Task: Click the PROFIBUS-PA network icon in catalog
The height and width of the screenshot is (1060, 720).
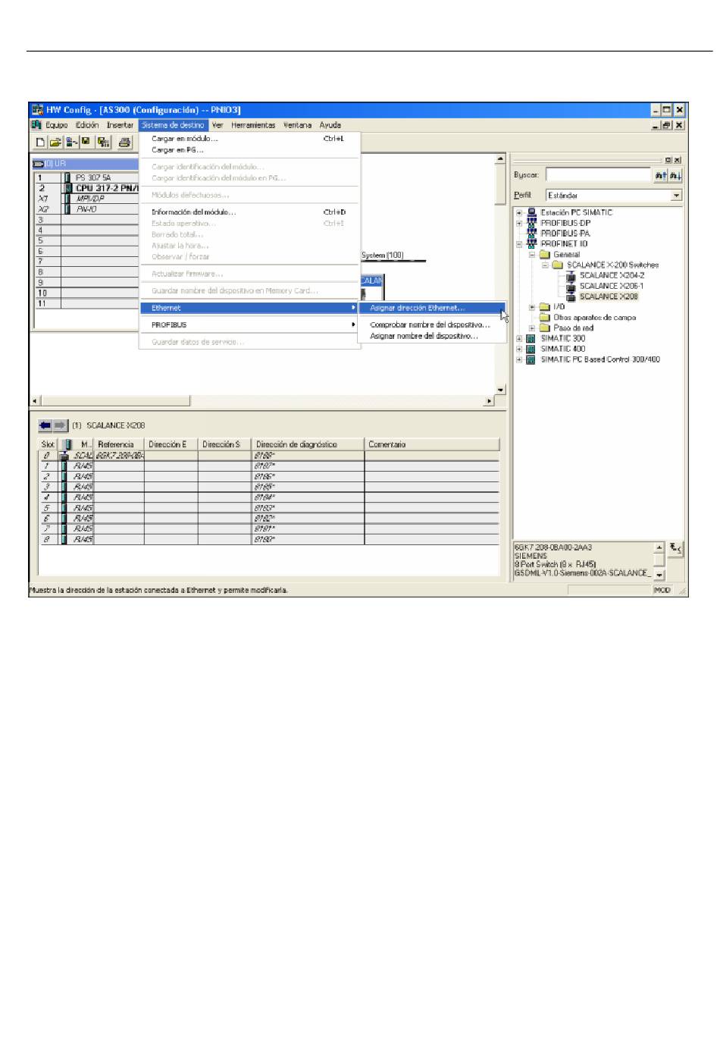Action: pyautogui.click(x=531, y=234)
